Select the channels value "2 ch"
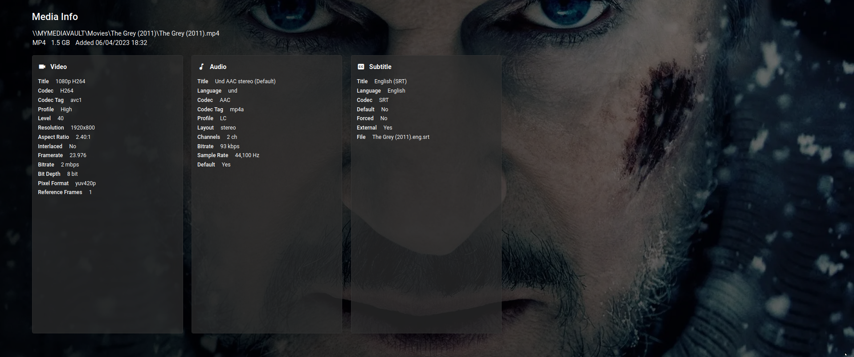The height and width of the screenshot is (357, 854). click(x=232, y=137)
